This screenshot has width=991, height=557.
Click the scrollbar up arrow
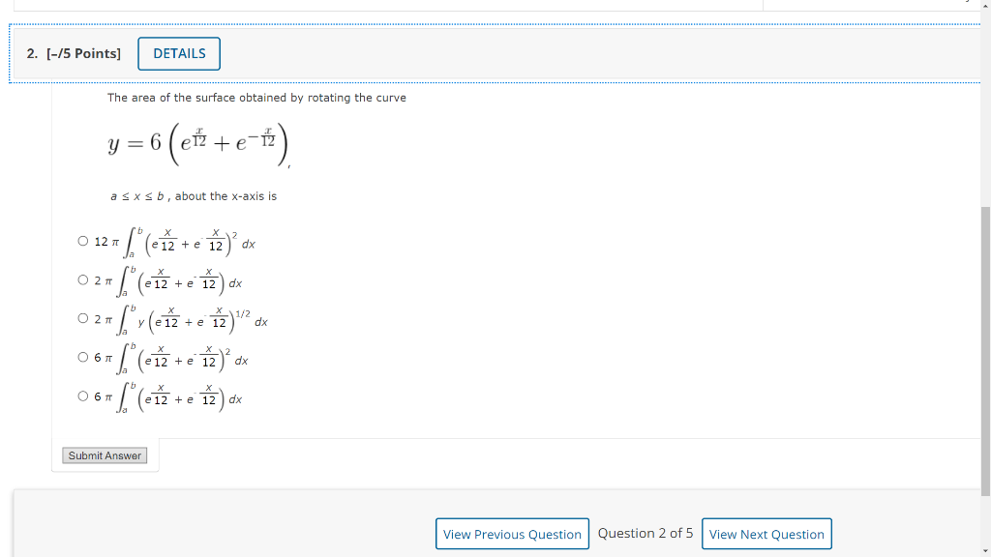point(984,8)
